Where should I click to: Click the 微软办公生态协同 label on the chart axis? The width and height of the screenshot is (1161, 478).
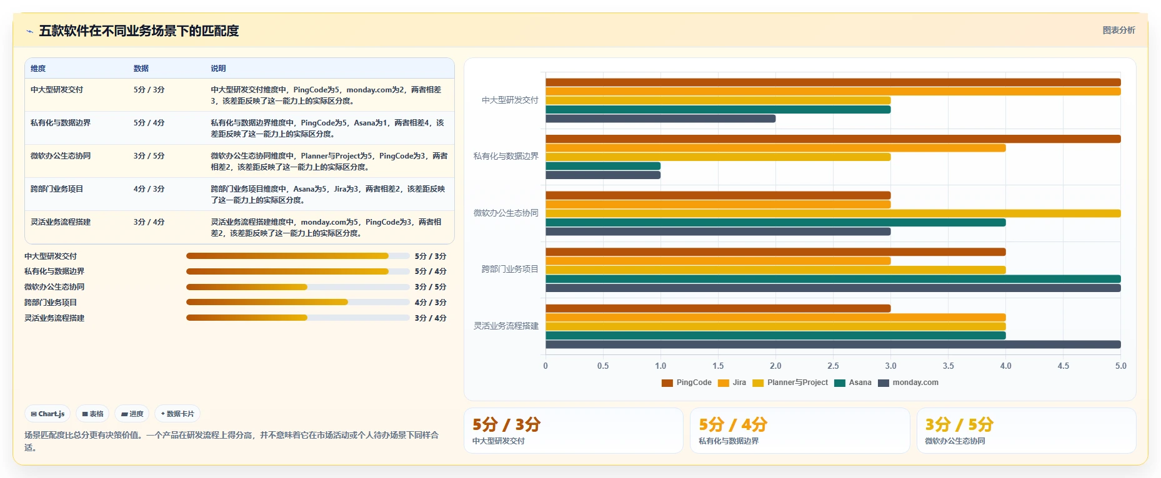(506, 213)
